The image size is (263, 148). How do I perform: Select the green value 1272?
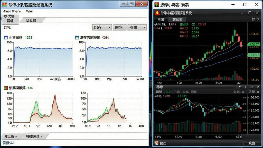click(29, 38)
